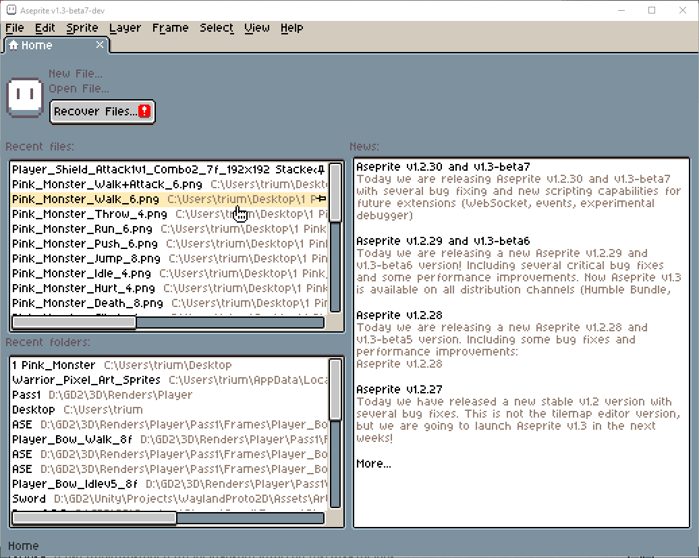Screen dimensions: 699x558
Task: Open recent file Pink_Monster_Run_6.png
Action: pos(169,229)
